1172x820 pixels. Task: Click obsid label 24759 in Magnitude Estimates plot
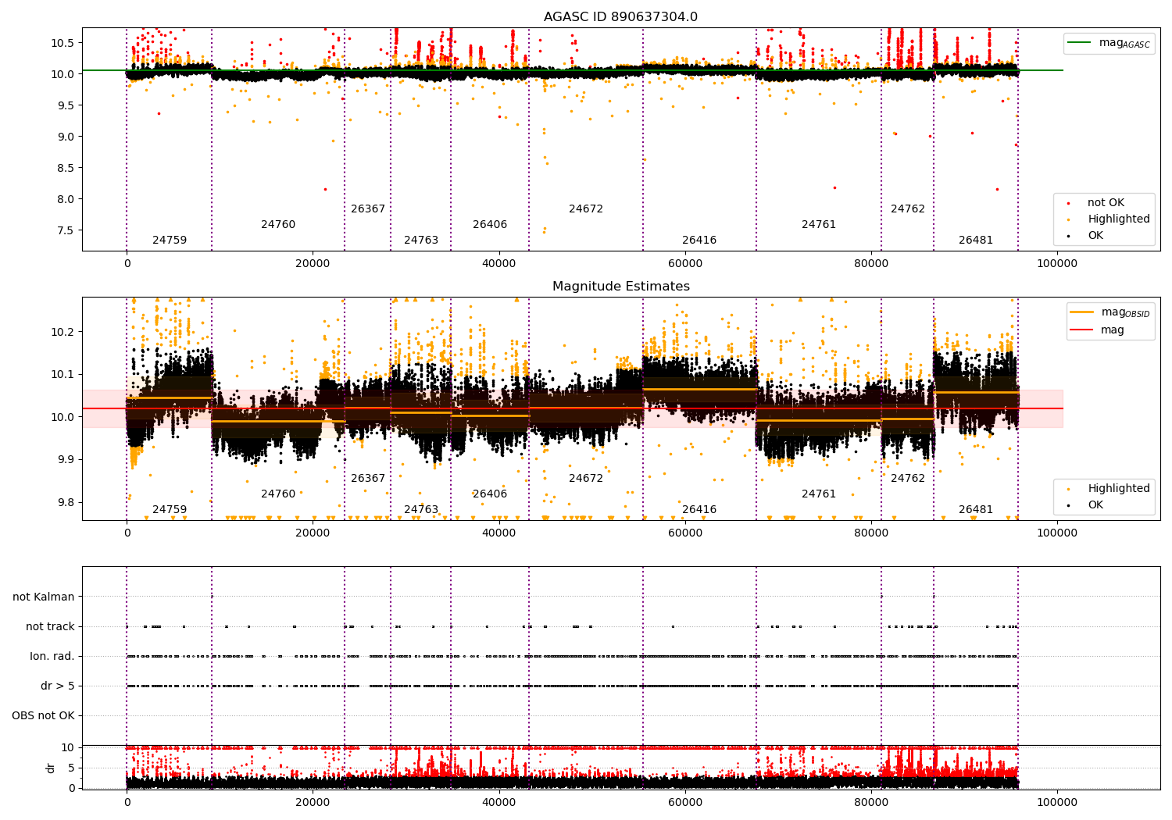pyautogui.click(x=170, y=510)
